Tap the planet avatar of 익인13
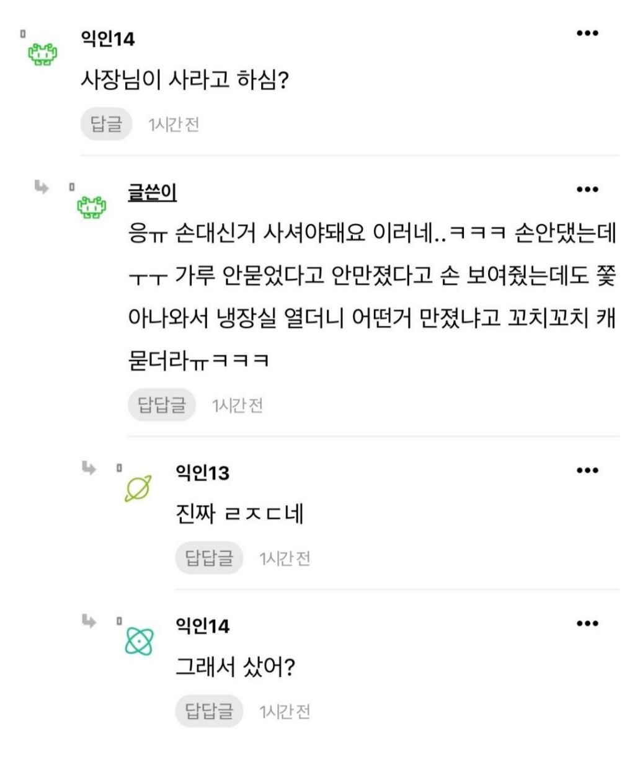Image resolution: width=635 pixels, height=765 pixels. 138,489
